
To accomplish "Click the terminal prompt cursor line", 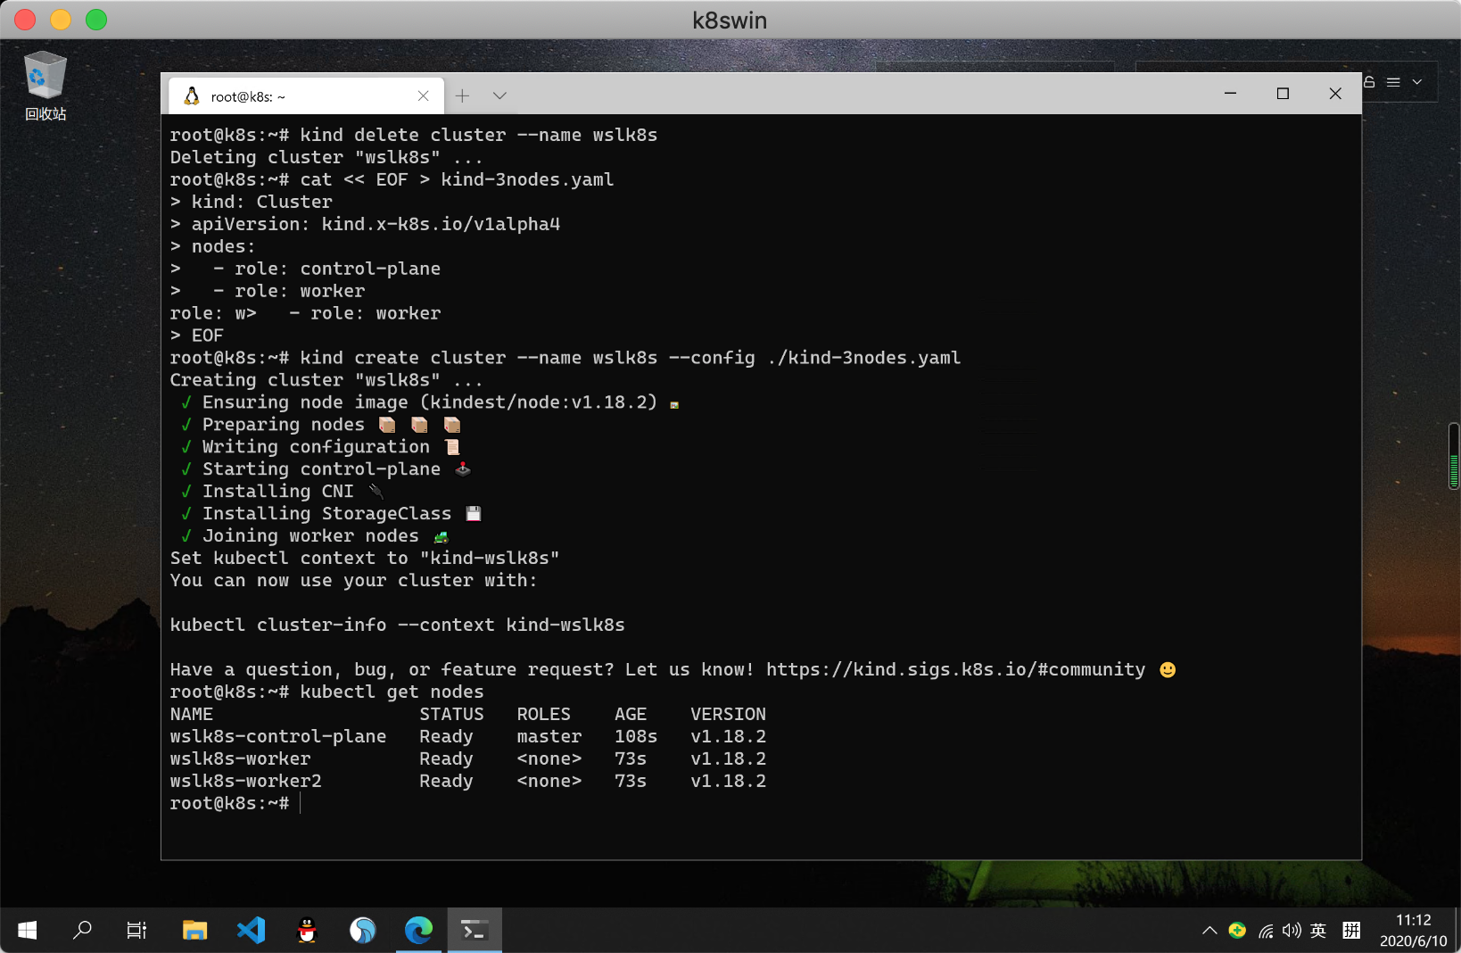I will click(x=235, y=803).
